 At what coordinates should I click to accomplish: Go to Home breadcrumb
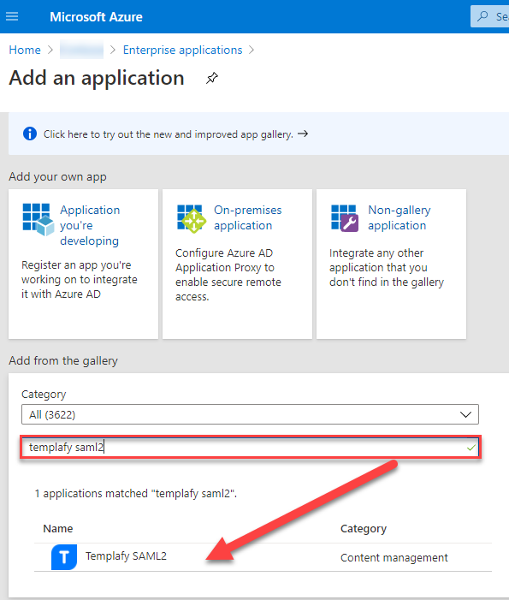[x=25, y=50]
